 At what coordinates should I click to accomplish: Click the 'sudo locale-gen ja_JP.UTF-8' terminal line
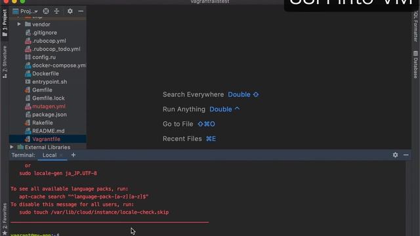tap(58, 173)
